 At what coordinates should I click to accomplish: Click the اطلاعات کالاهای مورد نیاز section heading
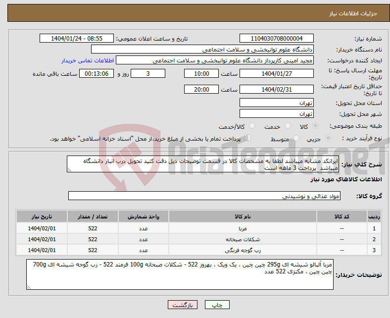pos(346,179)
